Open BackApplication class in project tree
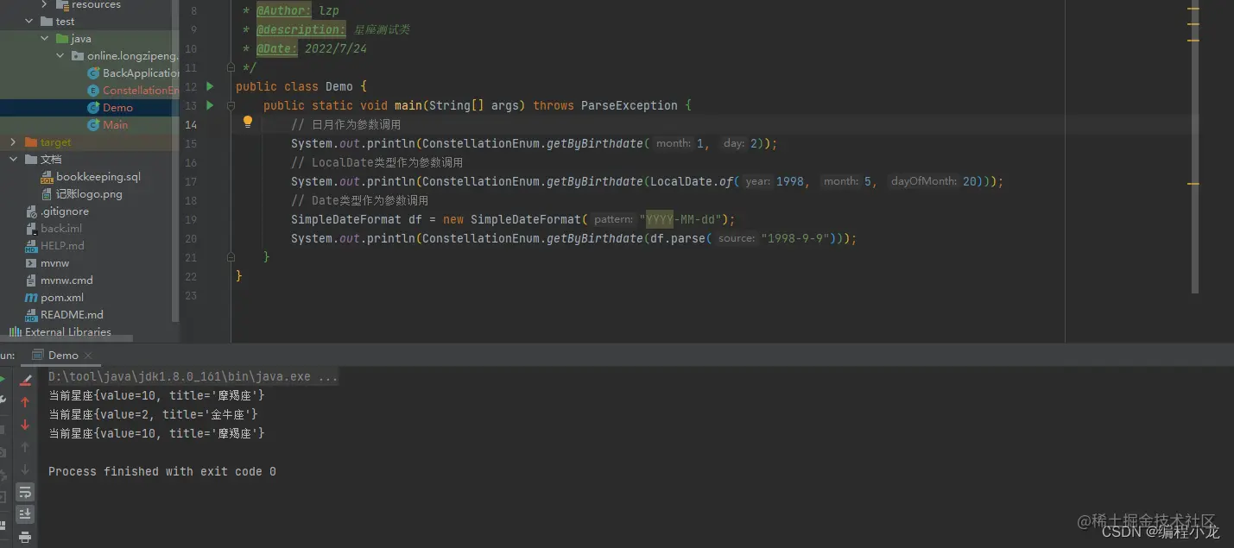 pyautogui.click(x=134, y=73)
